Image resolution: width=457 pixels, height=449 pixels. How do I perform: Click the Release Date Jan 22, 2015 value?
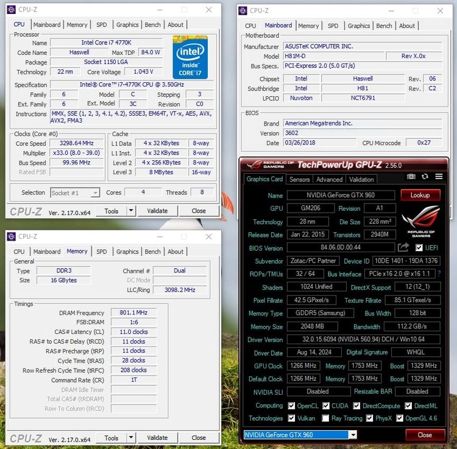point(308,235)
